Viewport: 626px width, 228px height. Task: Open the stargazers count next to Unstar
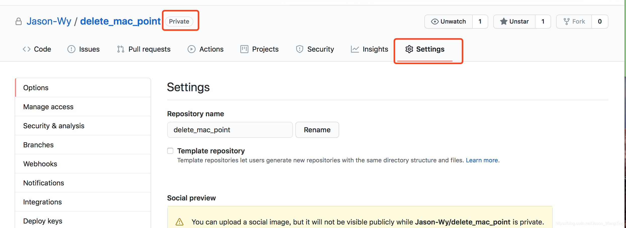[x=543, y=22]
